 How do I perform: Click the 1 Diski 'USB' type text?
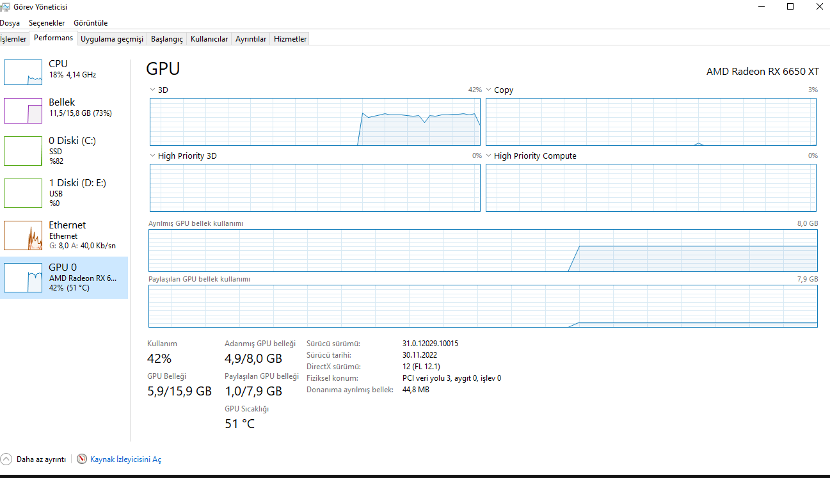click(x=56, y=194)
